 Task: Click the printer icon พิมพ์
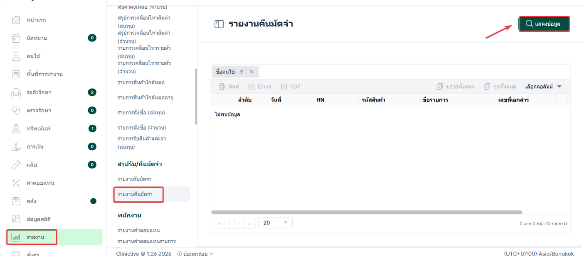222,87
